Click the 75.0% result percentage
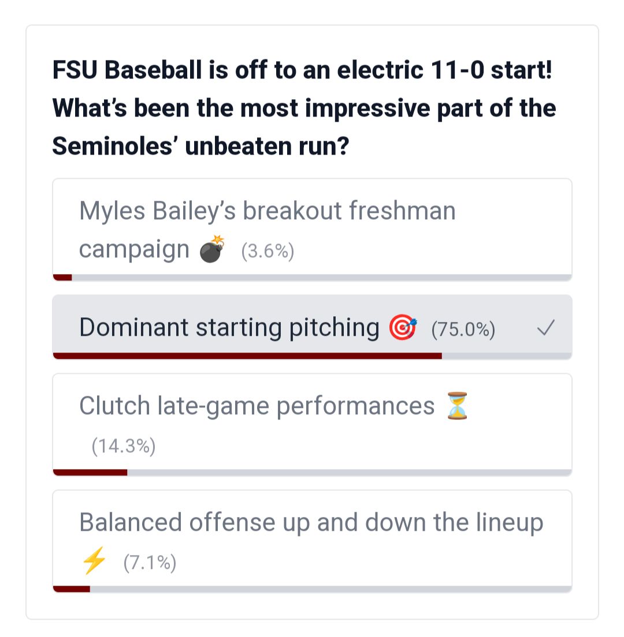 point(463,329)
